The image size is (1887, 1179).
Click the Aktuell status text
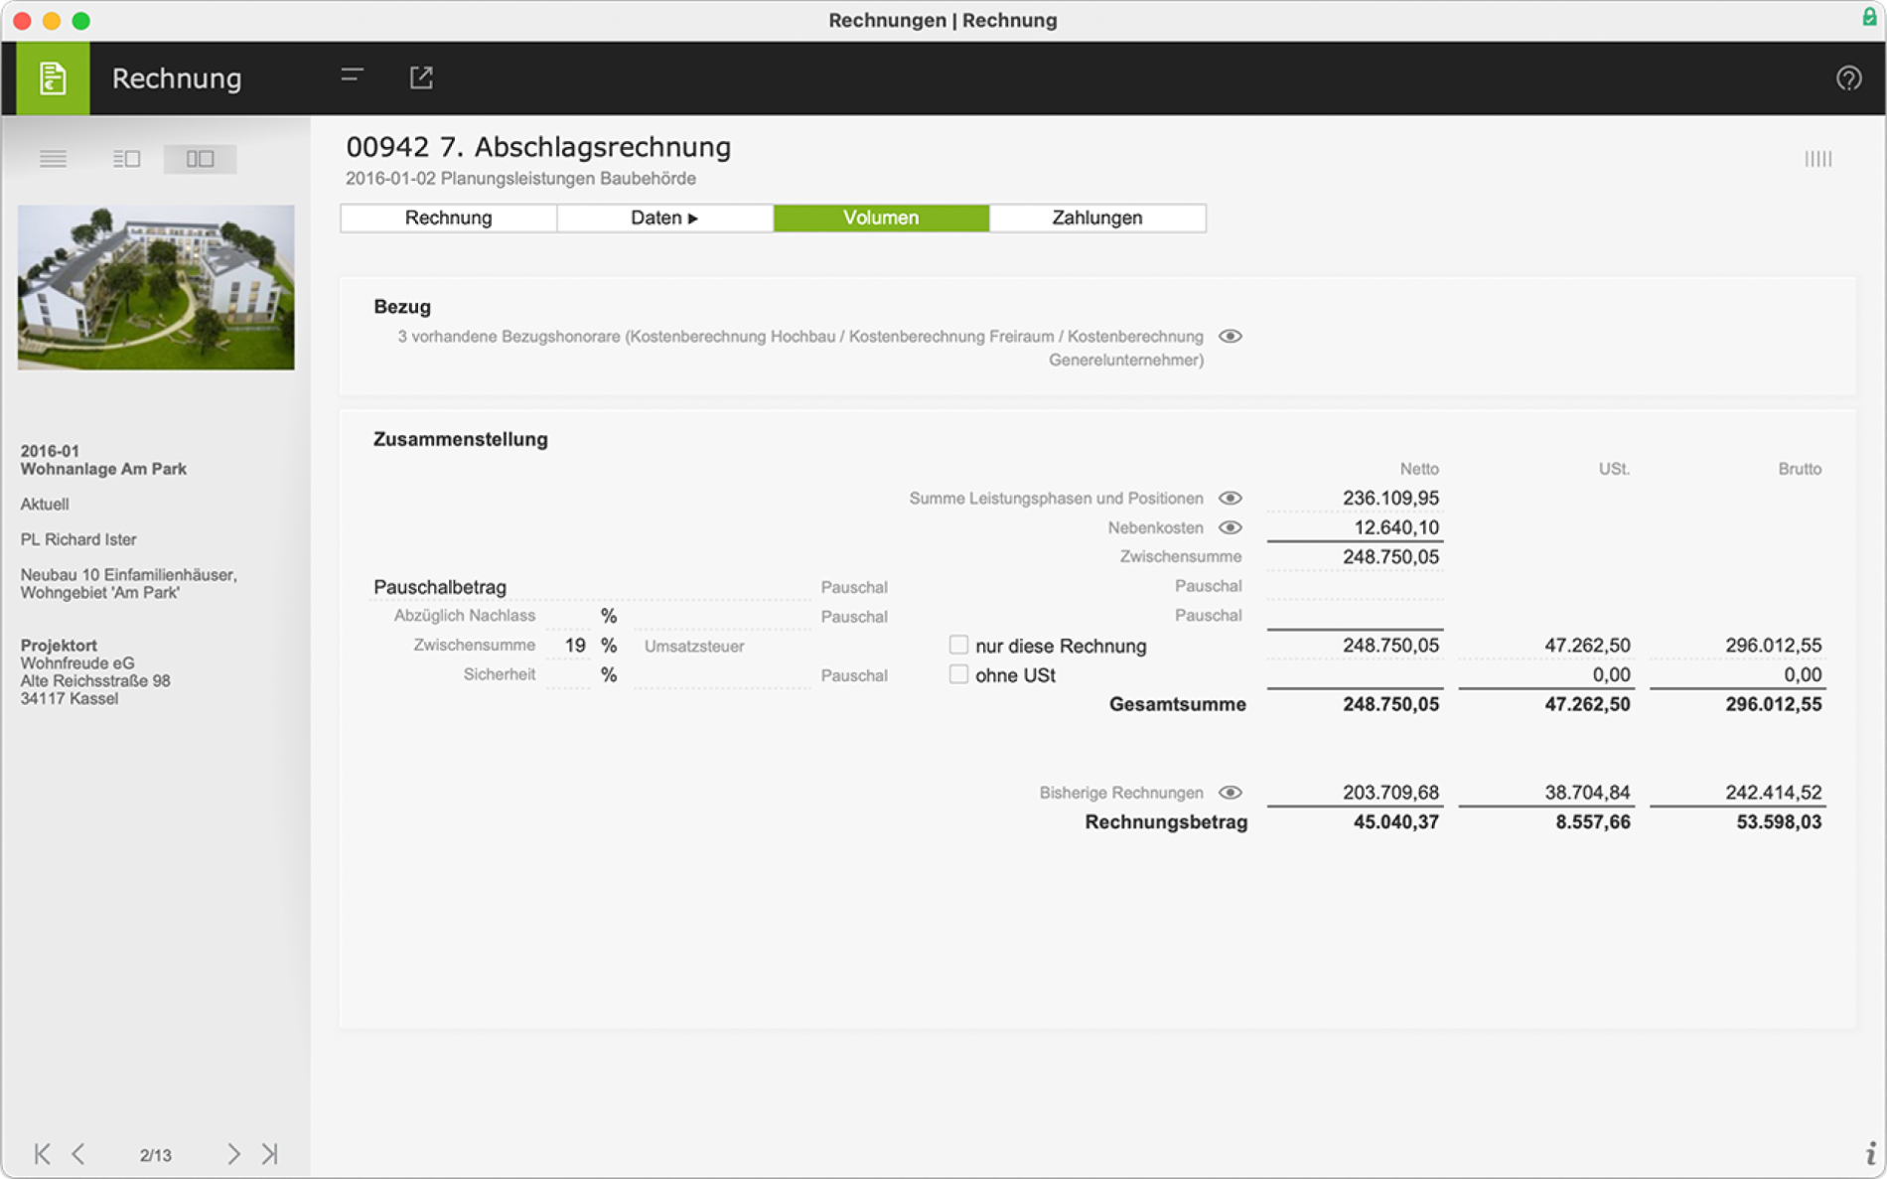pos(45,504)
